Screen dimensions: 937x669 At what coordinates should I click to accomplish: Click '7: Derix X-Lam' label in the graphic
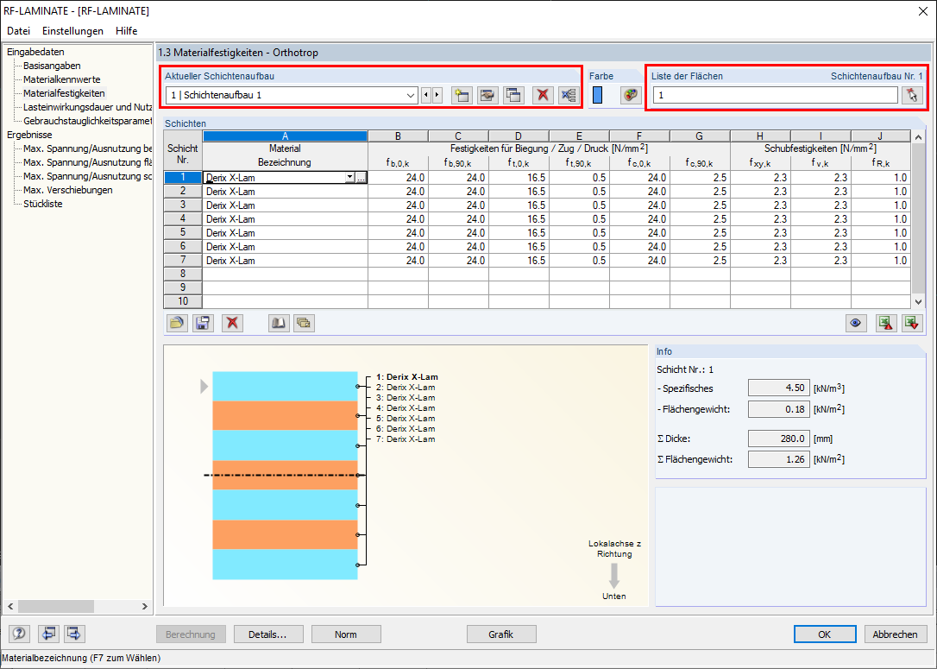click(x=406, y=439)
